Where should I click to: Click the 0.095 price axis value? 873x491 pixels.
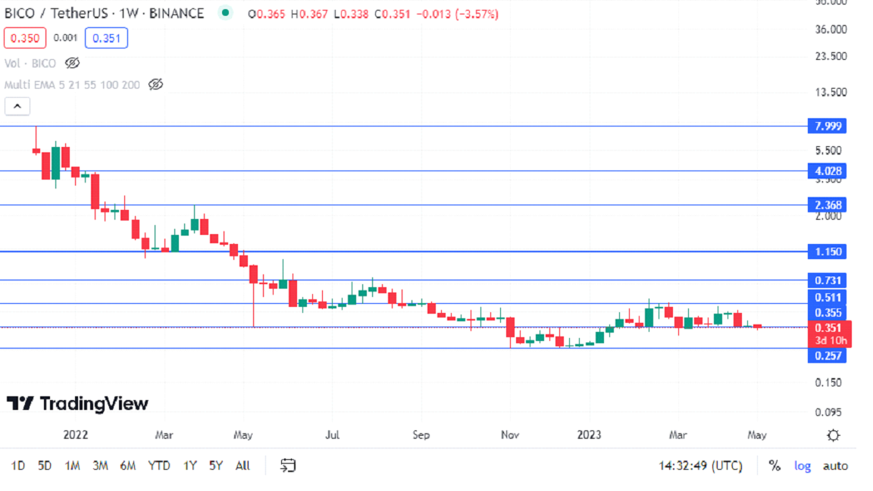click(x=828, y=412)
